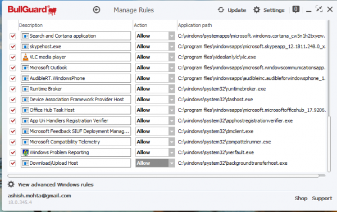This screenshot has height=212, width=337.
Task: Click the Windows Problem Reporting icon
Action: coord(26,152)
